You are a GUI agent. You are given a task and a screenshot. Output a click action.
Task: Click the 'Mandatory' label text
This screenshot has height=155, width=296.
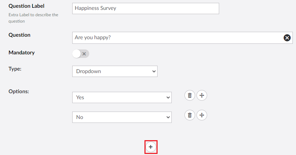22,53
